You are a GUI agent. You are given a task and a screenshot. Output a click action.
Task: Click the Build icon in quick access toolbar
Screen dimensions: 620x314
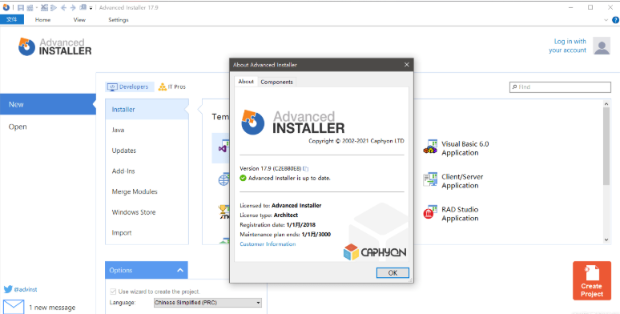point(30,7)
